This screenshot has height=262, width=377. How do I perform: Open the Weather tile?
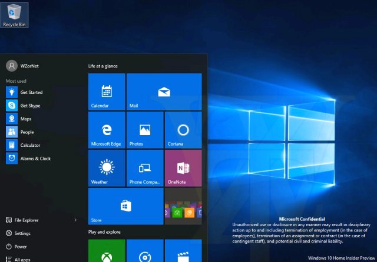coord(107,168)
